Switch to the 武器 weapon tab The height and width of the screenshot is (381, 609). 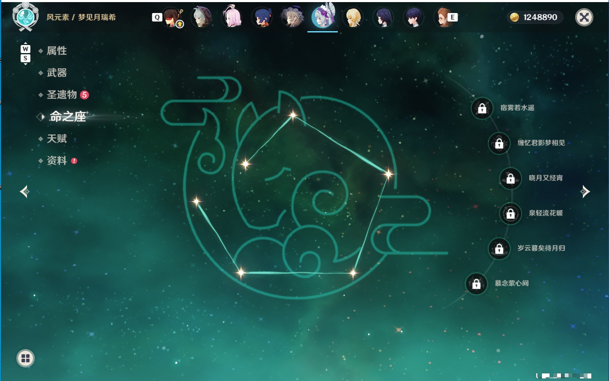point(57,73)
